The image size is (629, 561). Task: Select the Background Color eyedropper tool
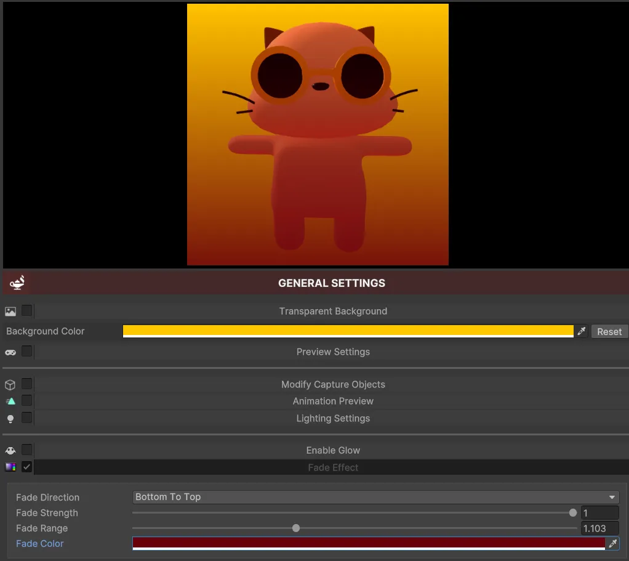point(580,331)
